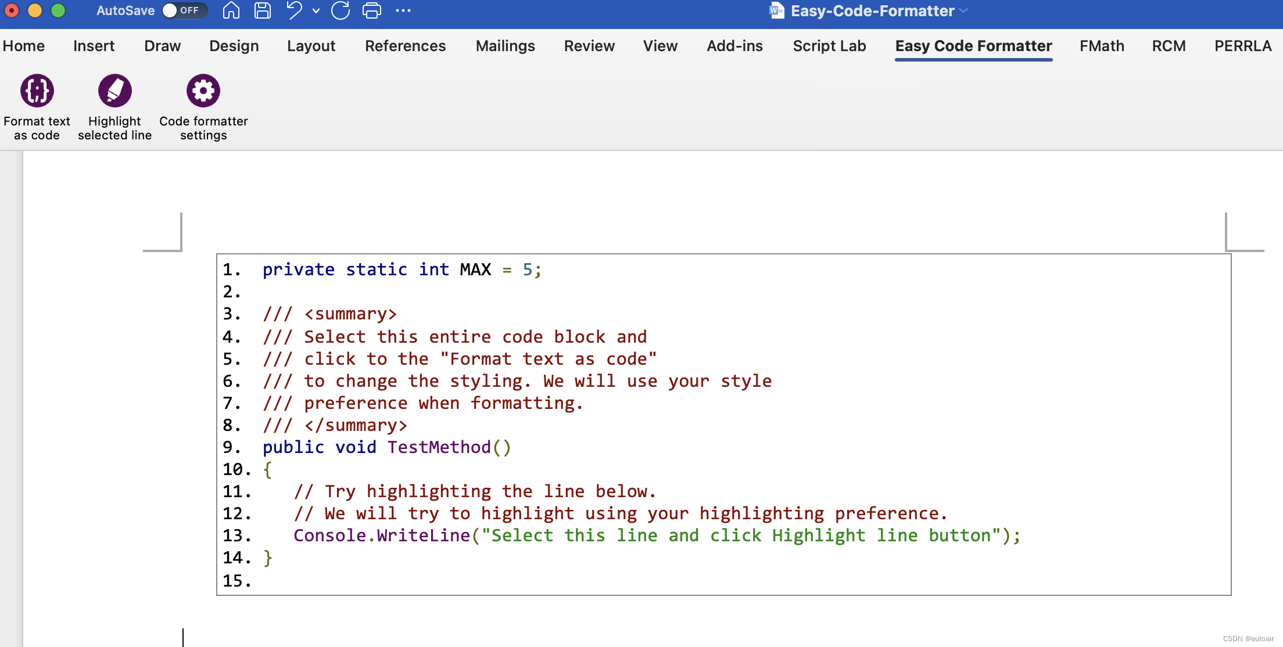Expand the undo history dropdown arrow

[316, 10]
